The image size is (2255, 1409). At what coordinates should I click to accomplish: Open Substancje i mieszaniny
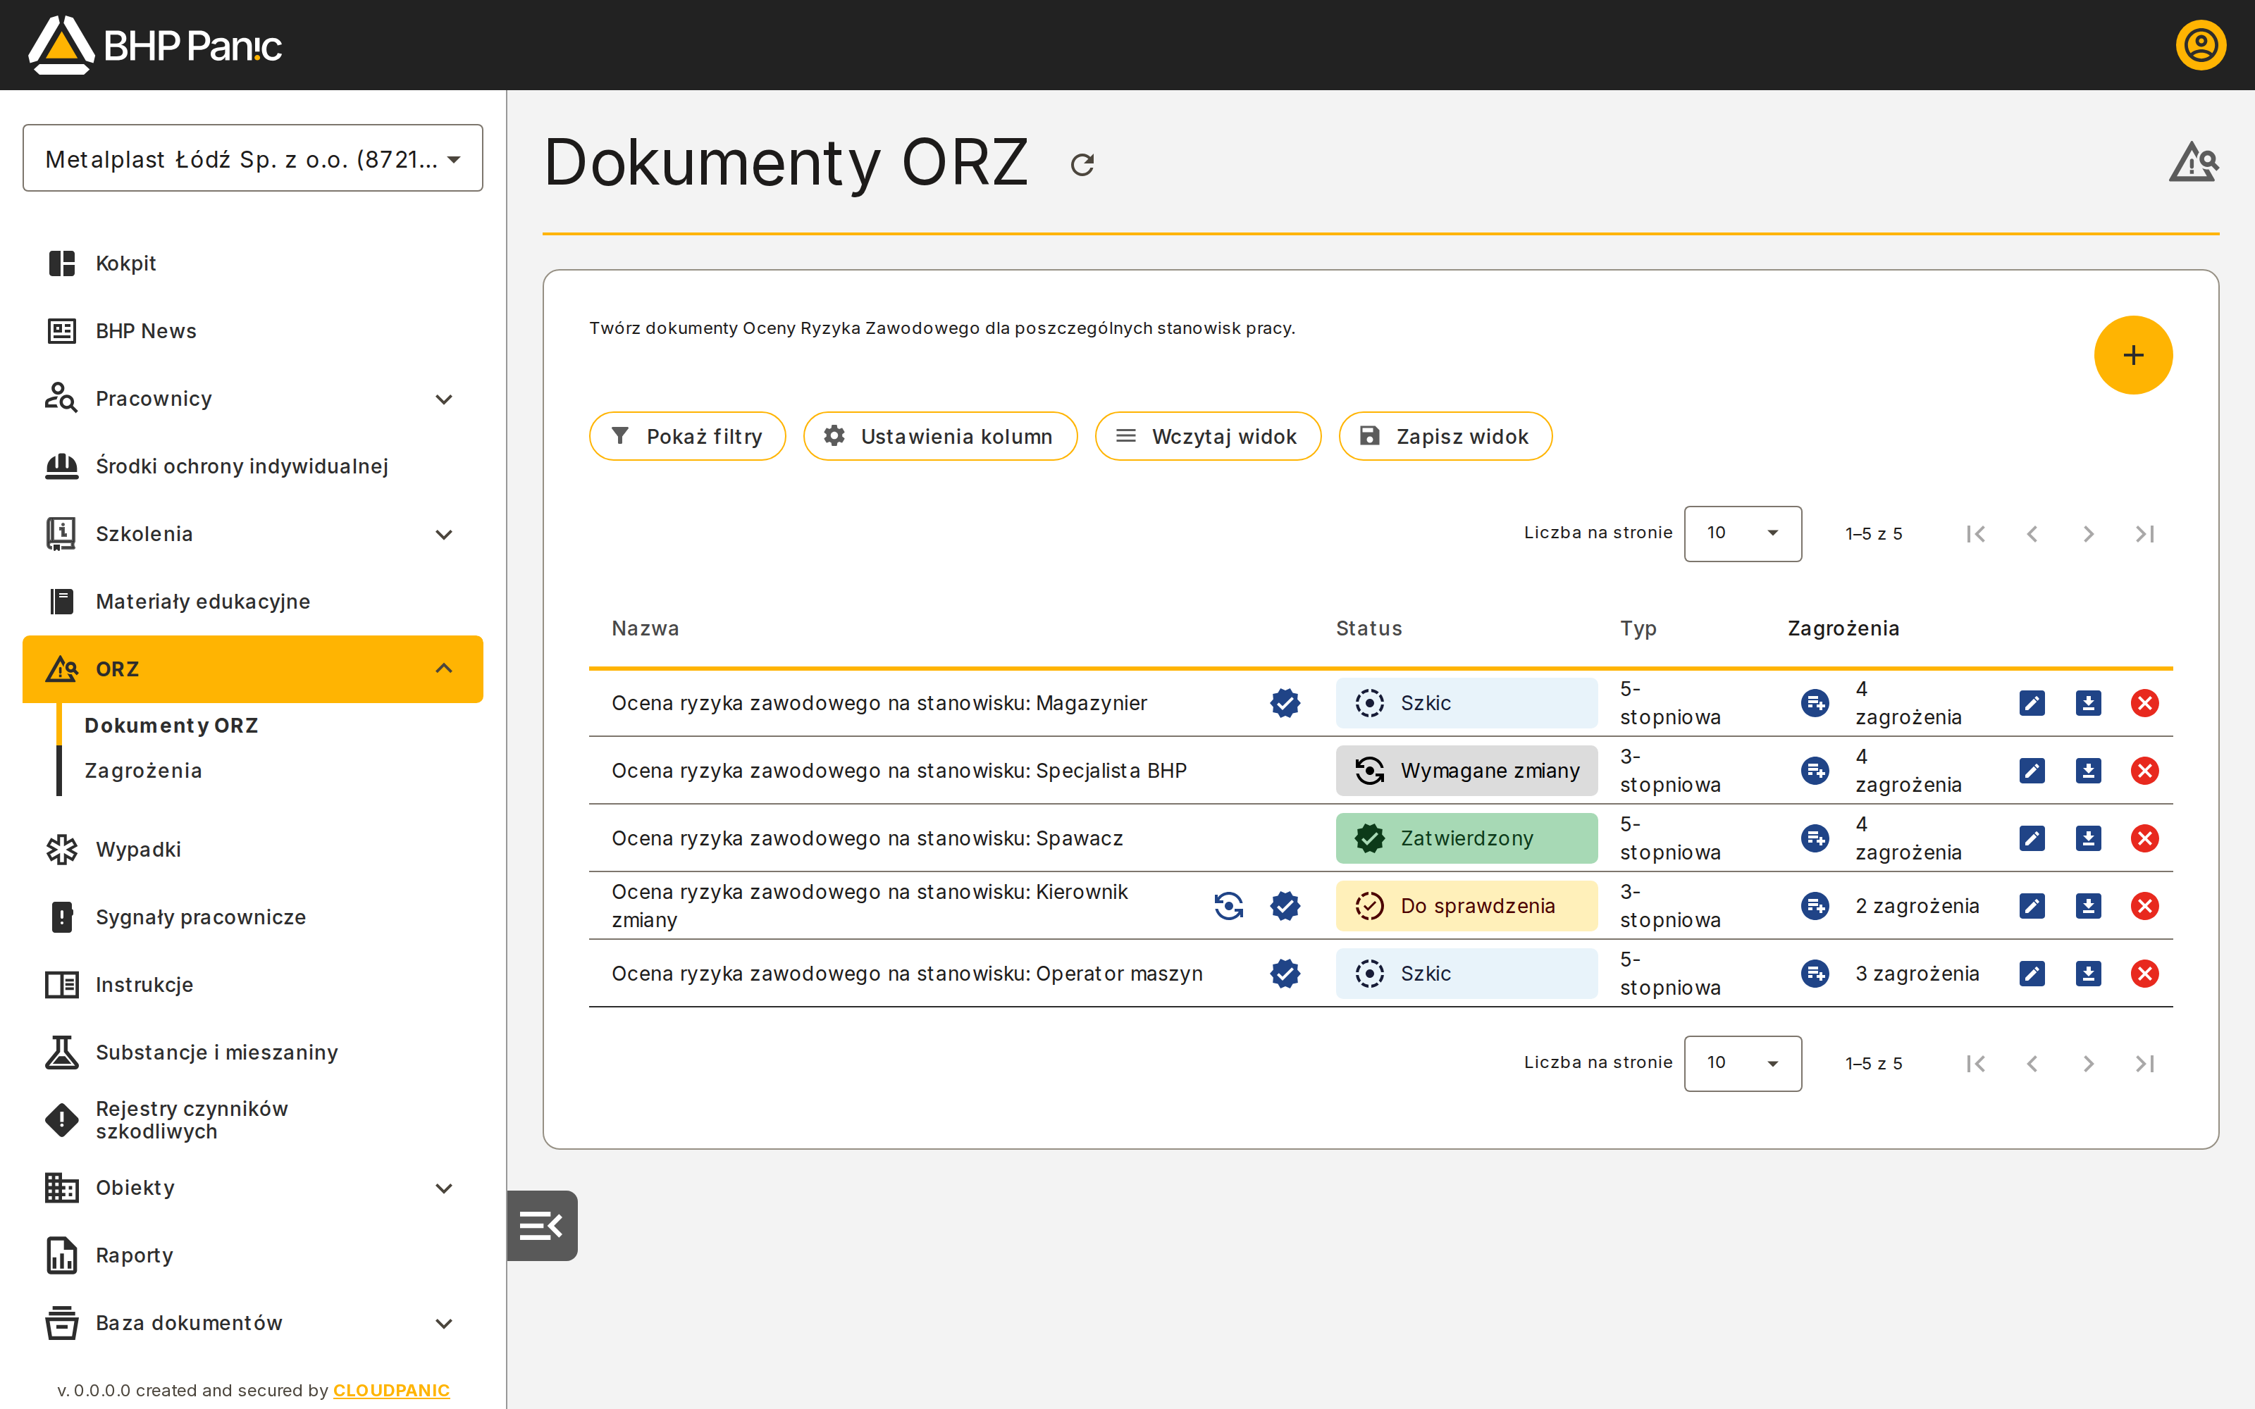(252, 1052)
